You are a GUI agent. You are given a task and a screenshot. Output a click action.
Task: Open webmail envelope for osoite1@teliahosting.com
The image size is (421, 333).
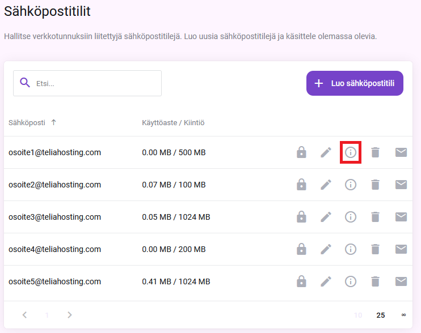pos(401,152)
